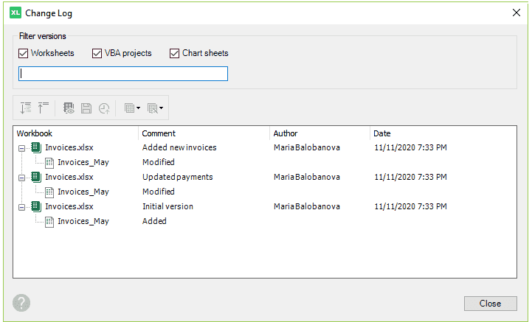Collapse the Added new invoices workbook node
Viewport: 532px width, 322px height.
(x=21, y=148)
